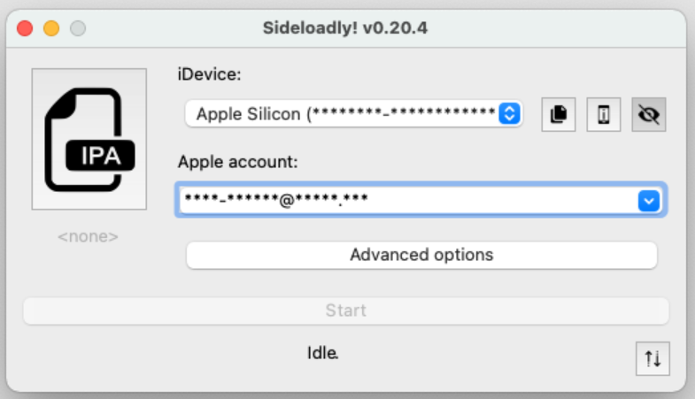Click the Idle status text
The width and height of the screenshot is (695, 399).
(x=322, y=353)
